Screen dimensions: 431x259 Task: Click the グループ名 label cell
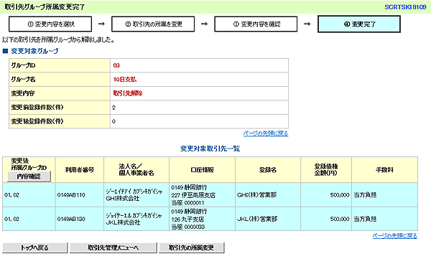click(x=60, y=80)
